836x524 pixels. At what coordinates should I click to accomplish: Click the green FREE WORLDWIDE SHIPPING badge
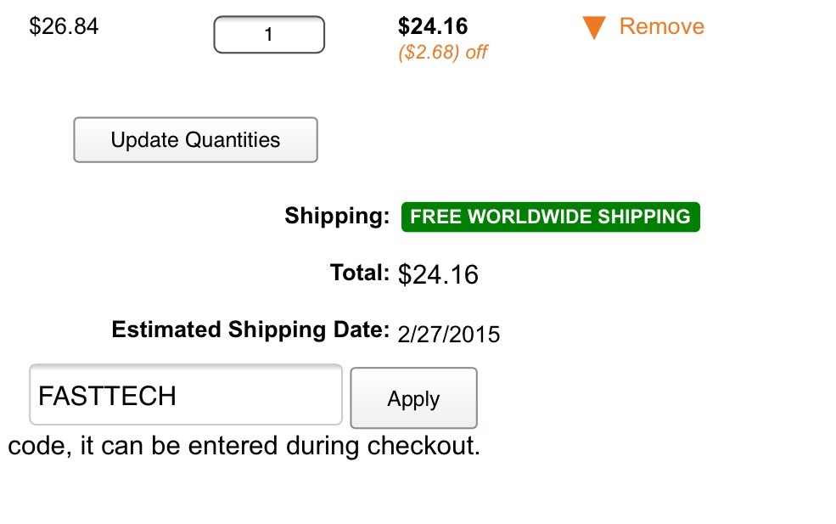point(550,217)
